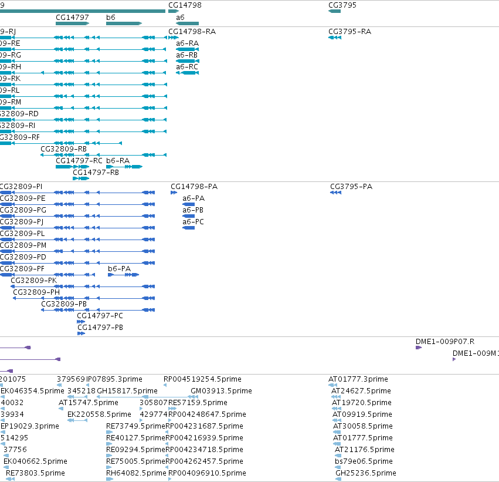
Task: Select the CG32809-PE protein label
Action: coord(23,198)
